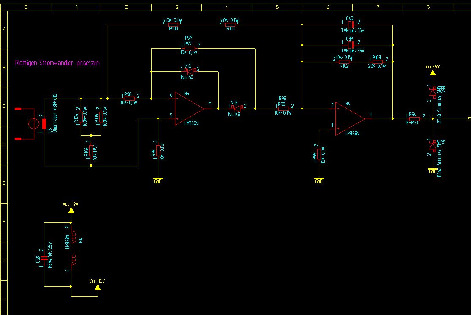Screen dimensions: 471x315
Task: Click 'Vcc+5V' net label text
Action: tap(433, 67)
